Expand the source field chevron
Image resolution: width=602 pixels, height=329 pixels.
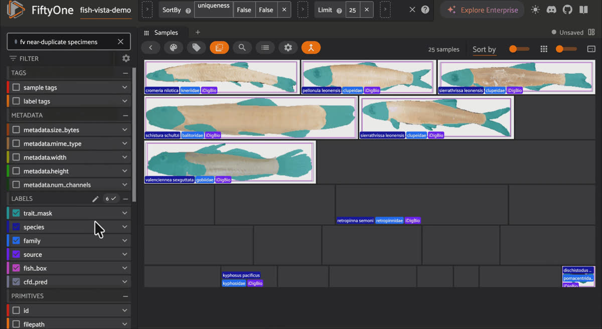pyautogui.click(x=125, y=255)
